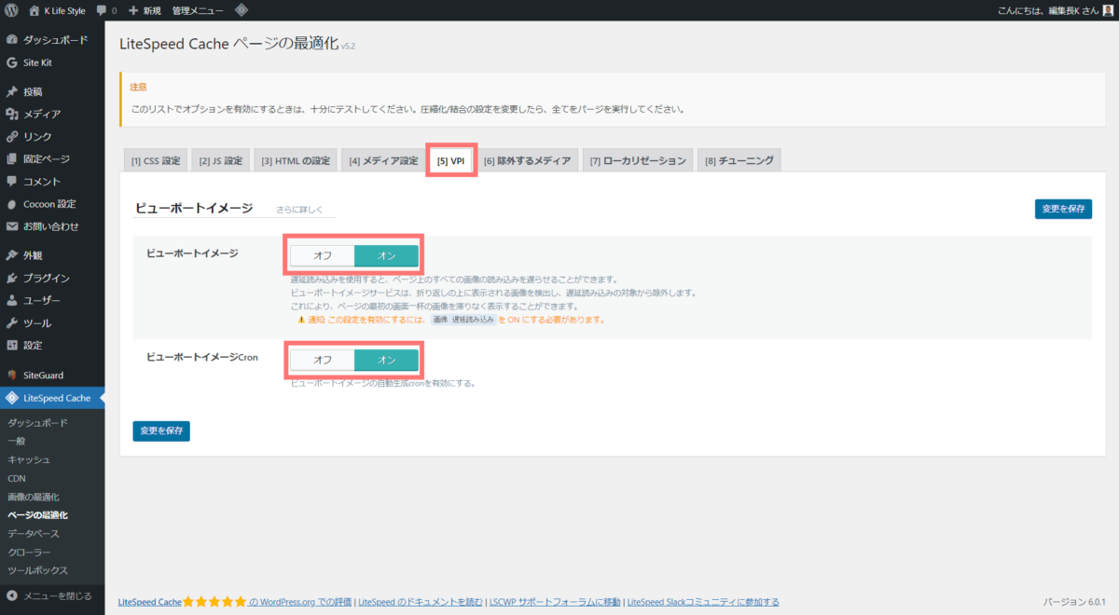
Task: Open the 管理メニュー dropdown
Action: [196, 10]
